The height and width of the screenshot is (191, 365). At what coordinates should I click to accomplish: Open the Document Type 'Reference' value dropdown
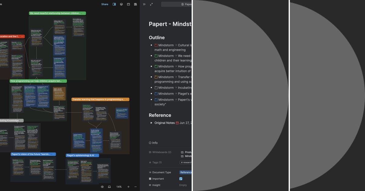pyautogui.click(x=186, y=172)
